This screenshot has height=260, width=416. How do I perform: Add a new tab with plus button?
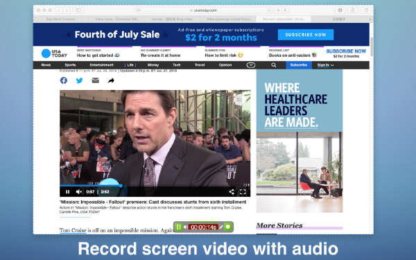pos(370,19)
